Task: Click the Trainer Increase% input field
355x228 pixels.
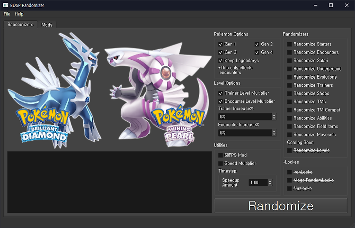Action: pyautogui.click(x=245, y=117)
